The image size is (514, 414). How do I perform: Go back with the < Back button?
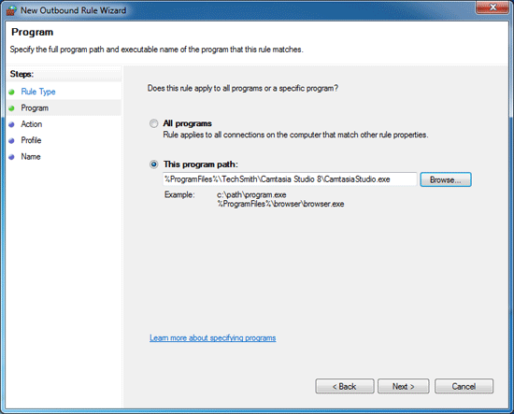(345, 387)
